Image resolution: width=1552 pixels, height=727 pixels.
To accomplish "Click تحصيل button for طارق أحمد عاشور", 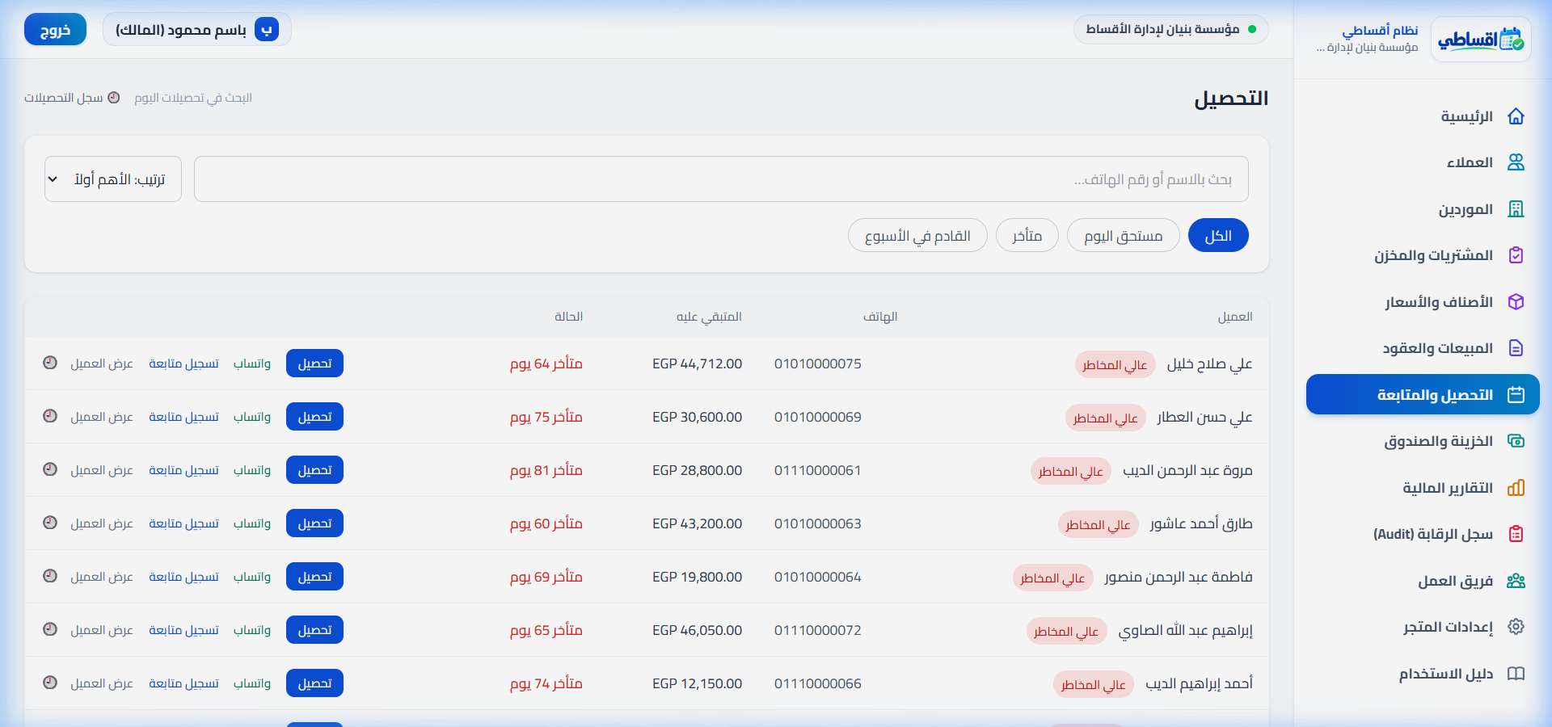I will point(314,523).
